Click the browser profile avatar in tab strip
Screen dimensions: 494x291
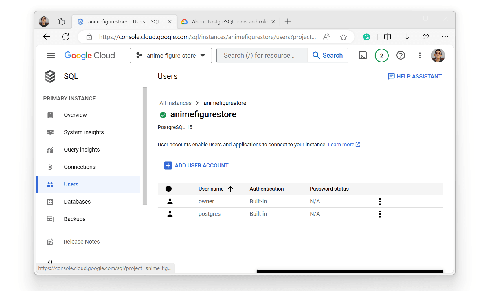click(44, 21)
